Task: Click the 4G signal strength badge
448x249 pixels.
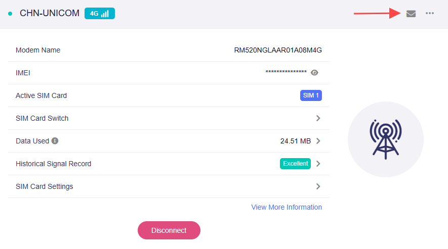Action: (99, 14)
